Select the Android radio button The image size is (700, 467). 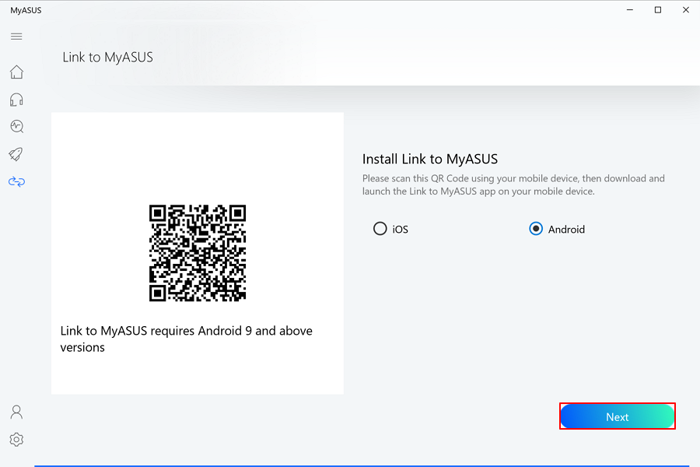click(536, 229)
